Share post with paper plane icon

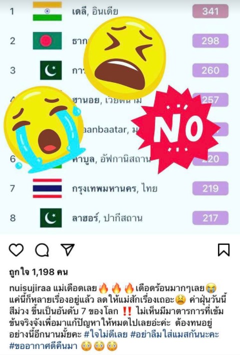tap(68, 250)
